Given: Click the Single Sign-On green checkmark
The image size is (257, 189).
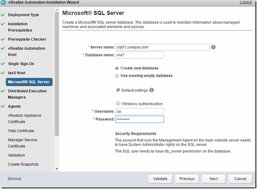Looking at the screenshot, I should (x=3, y=64).
